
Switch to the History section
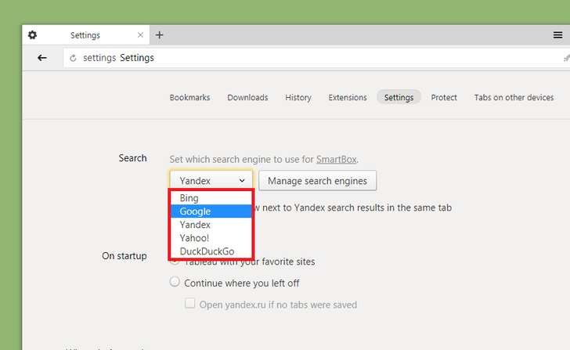click(x=298, y=97)
